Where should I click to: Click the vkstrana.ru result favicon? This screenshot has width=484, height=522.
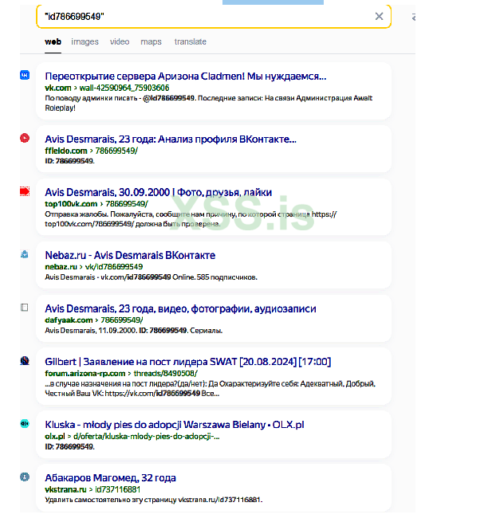pos(25,477)
